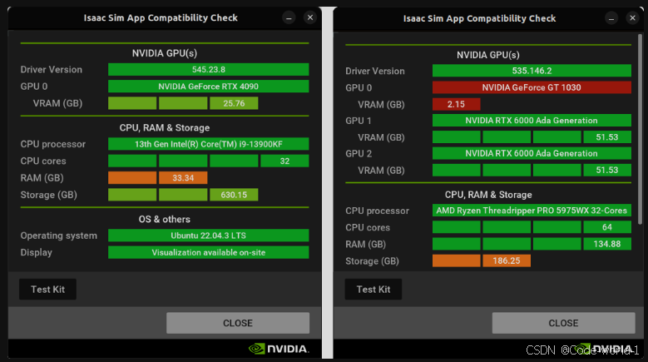Screen dimensions: 648x362
Task: Click the scrollbar in the right window
Action: [x=641, y=129]
